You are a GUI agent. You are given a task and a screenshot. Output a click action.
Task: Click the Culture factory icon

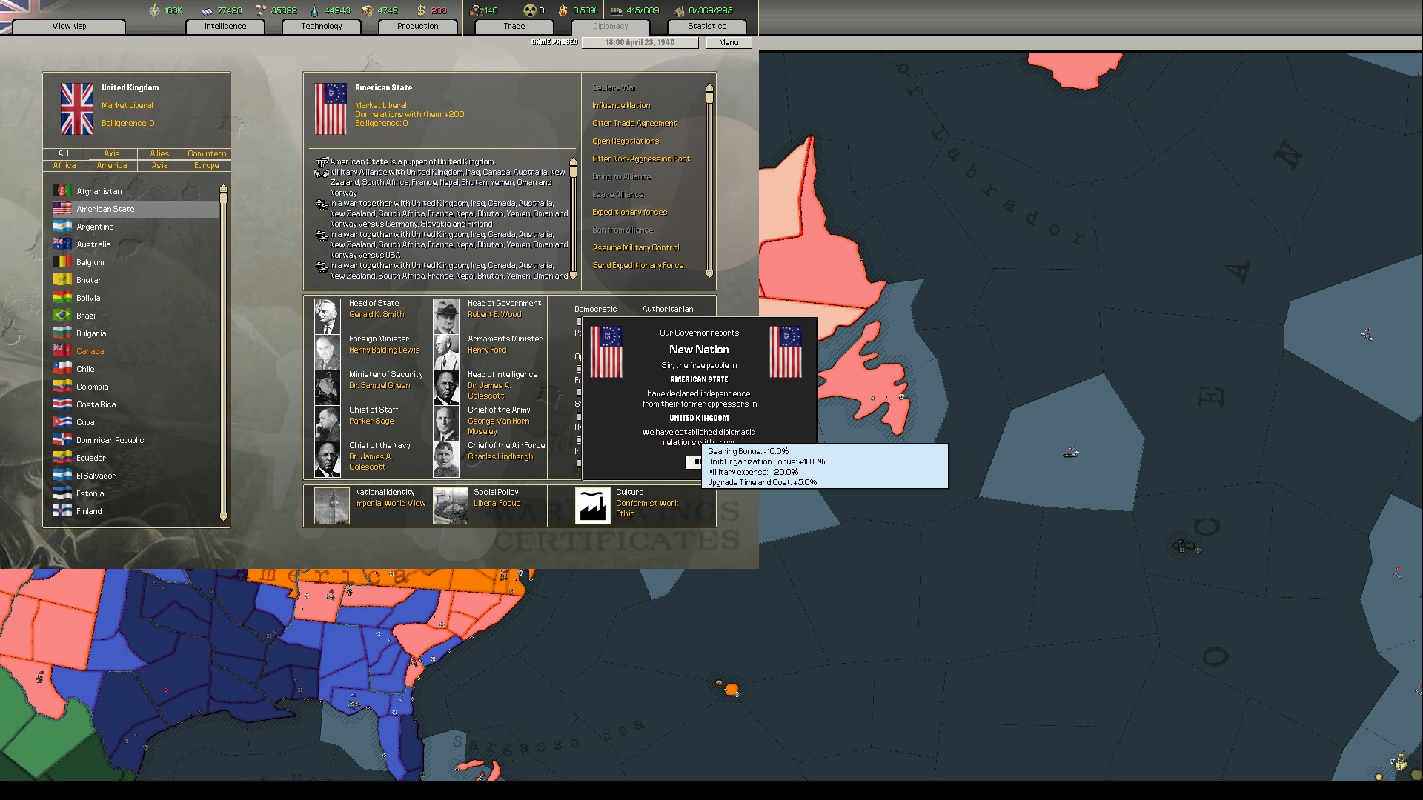592,505
